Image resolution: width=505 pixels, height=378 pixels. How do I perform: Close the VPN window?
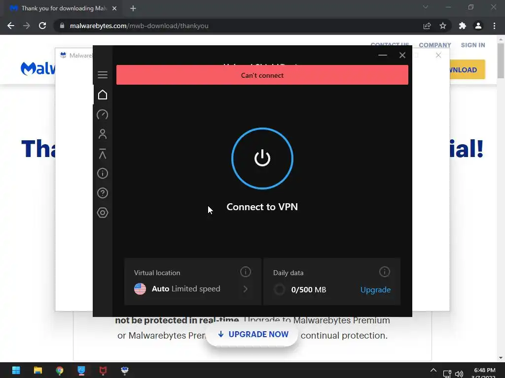(402, 55)
